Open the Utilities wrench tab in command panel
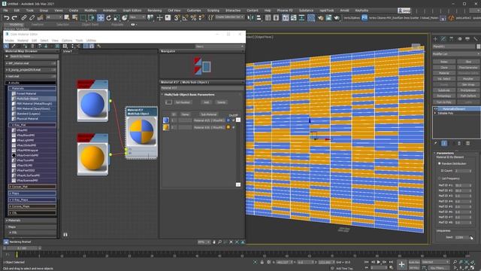The height and width of the screenshot is (271, 481). click(476, 39)
